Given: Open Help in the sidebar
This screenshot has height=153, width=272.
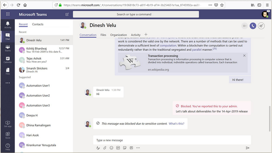Looking at the screenshot, I should (x=8, y=147).
